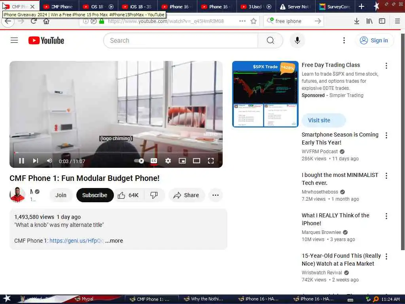Image resolution: width=405 pixels, height=304 pixels.
Task: Reload the current page
Action: 34,21
